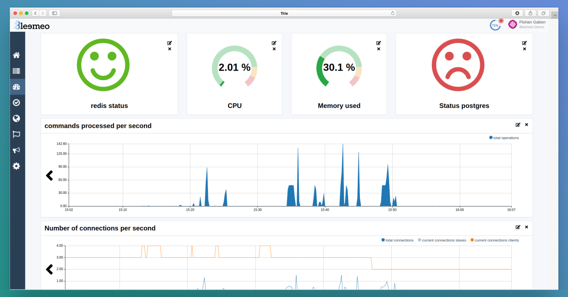Open the Bleemeo home page via logo
Viewport: 568px width, 297px height.
point(31,25)
